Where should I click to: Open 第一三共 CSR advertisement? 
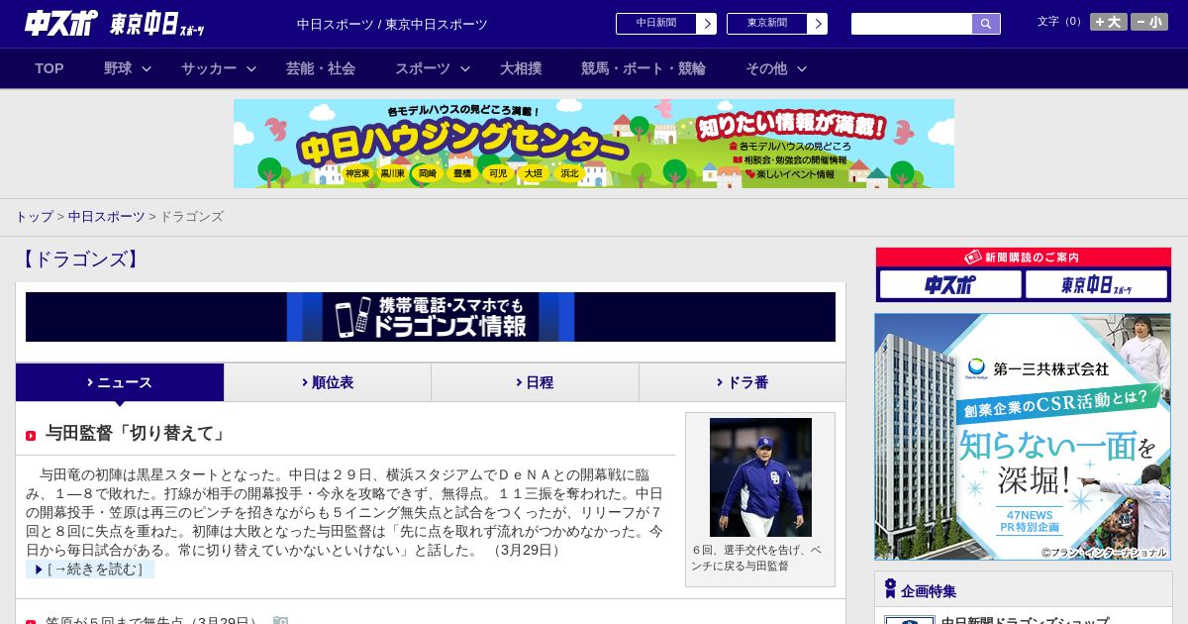coord(1023,437)
